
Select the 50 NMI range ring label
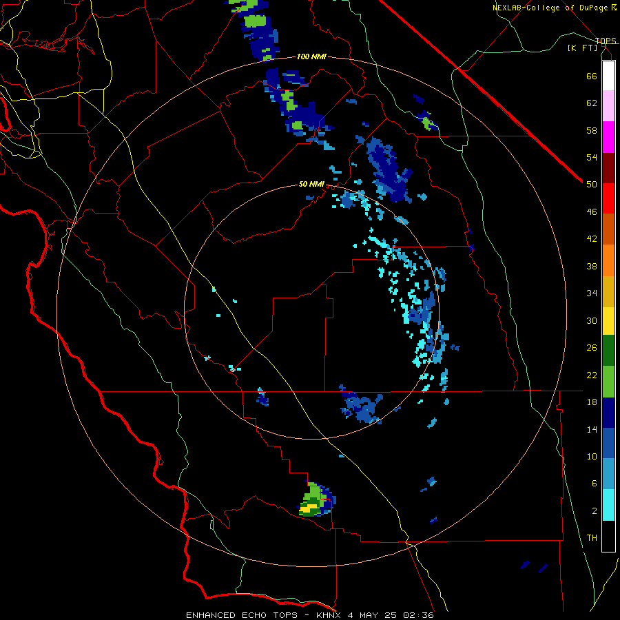click(x=311, y=184)
